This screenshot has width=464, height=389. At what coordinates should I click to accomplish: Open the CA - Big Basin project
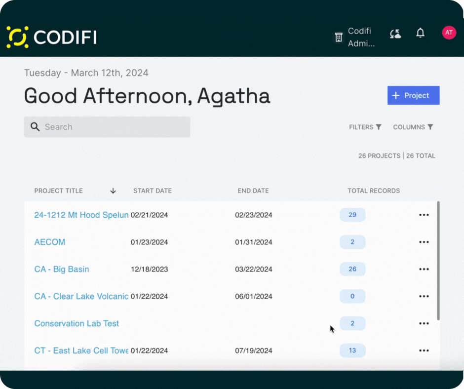(x=62, y=269)
